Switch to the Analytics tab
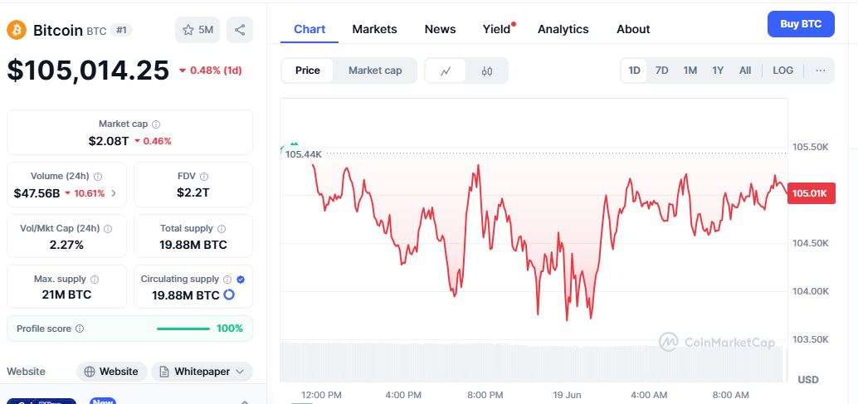Image resolution: width=858 pixels, height=404 pixels. click(563, 29)
